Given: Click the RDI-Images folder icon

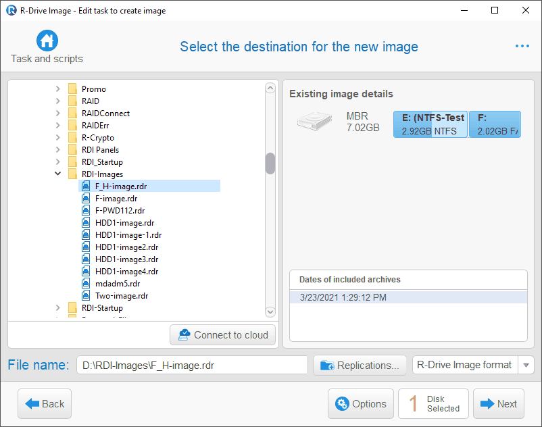Looking at the screenshot, I should [x=72, y=174].
